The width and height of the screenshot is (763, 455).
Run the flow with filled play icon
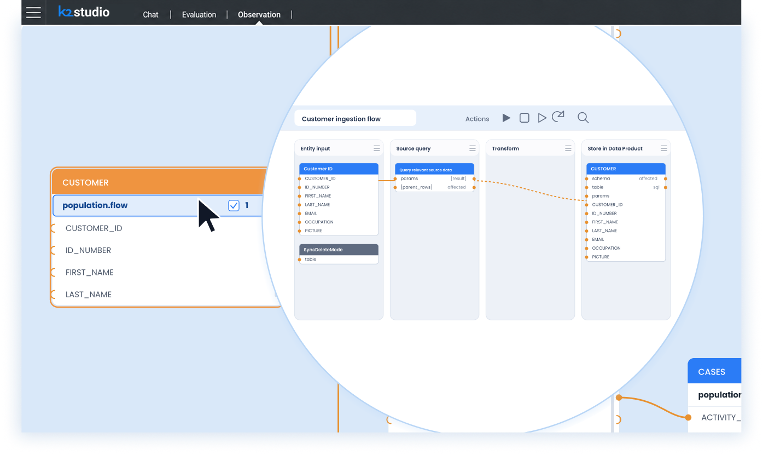click(x=506, y=118)
